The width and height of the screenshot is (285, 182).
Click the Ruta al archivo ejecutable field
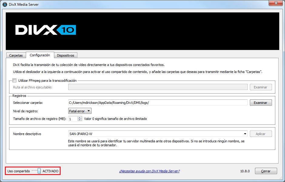(x=158, y=87)
